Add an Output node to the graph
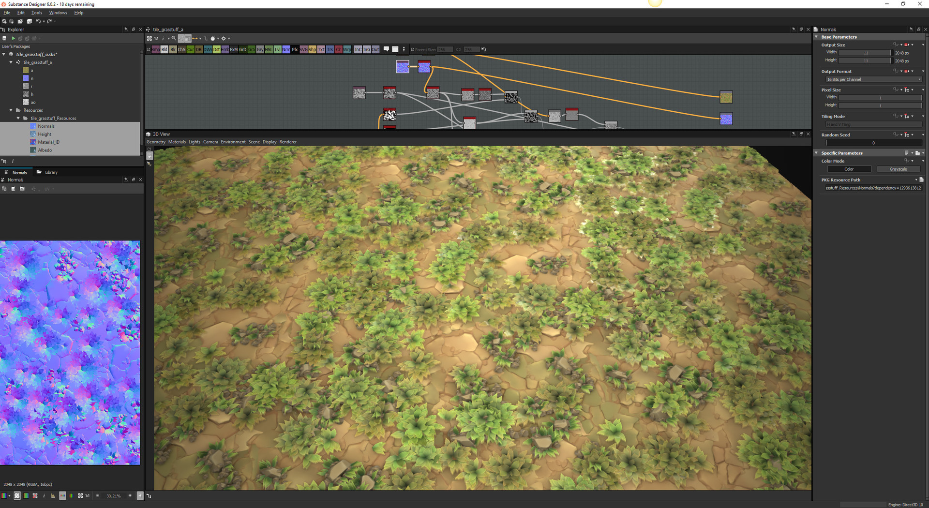Image resolution: width=929 pixels, height=508 pixels. (x=375, y=49)
